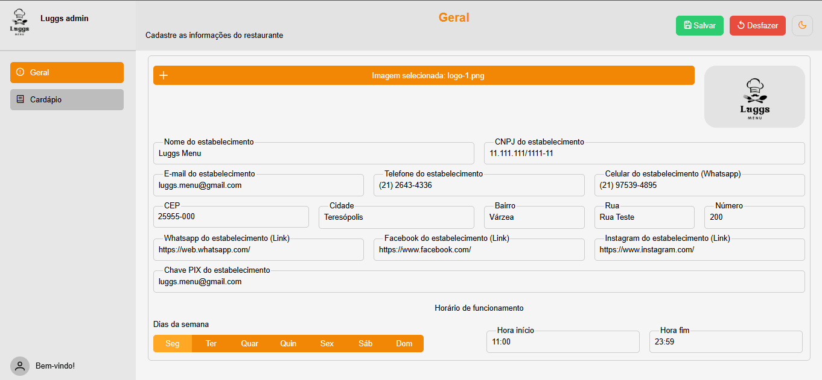Screen dimensions: 822x380
Task: Focus the CNPJ do estabelecimento field
Action: 645,153
